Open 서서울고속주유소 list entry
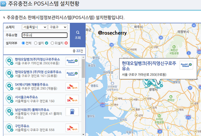Viewport: 201px width, 136px height. [x=42, y=99]
